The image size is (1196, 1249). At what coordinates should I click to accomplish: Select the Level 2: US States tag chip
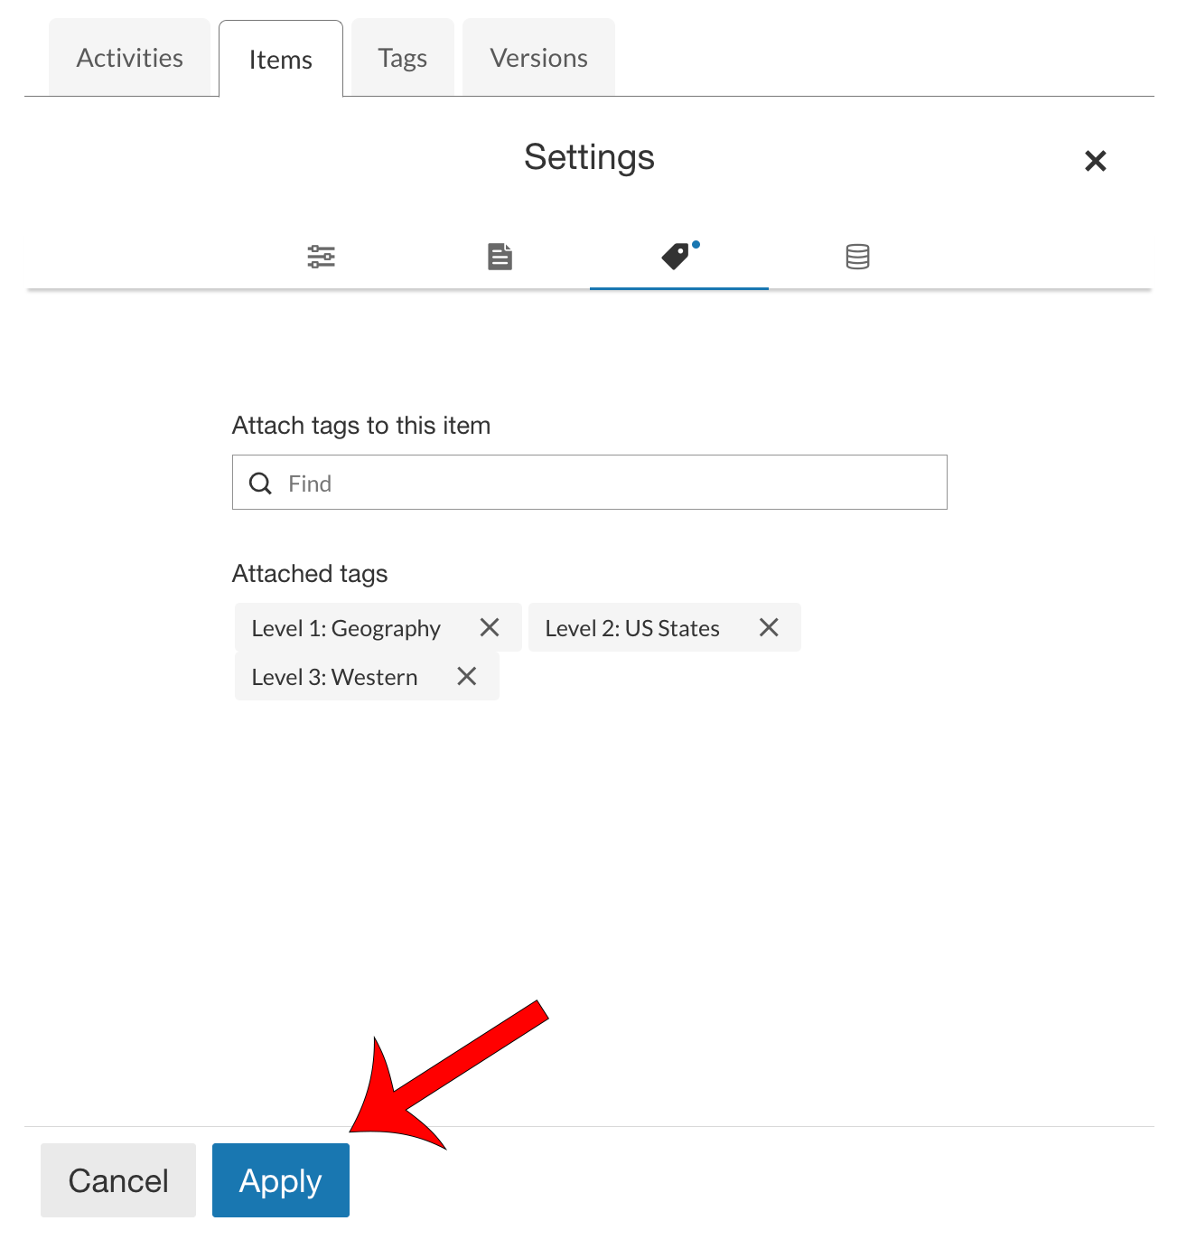coord(631,627)
